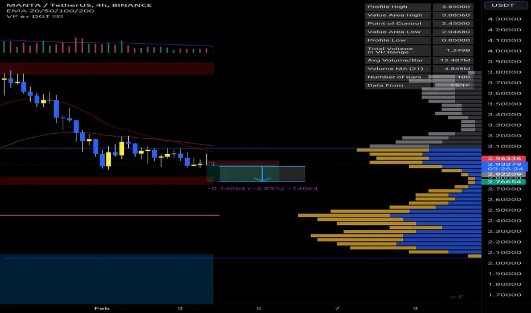Click the 1.249B total volume value
This screenshot has width=531, height=313.
pos(453,51)
